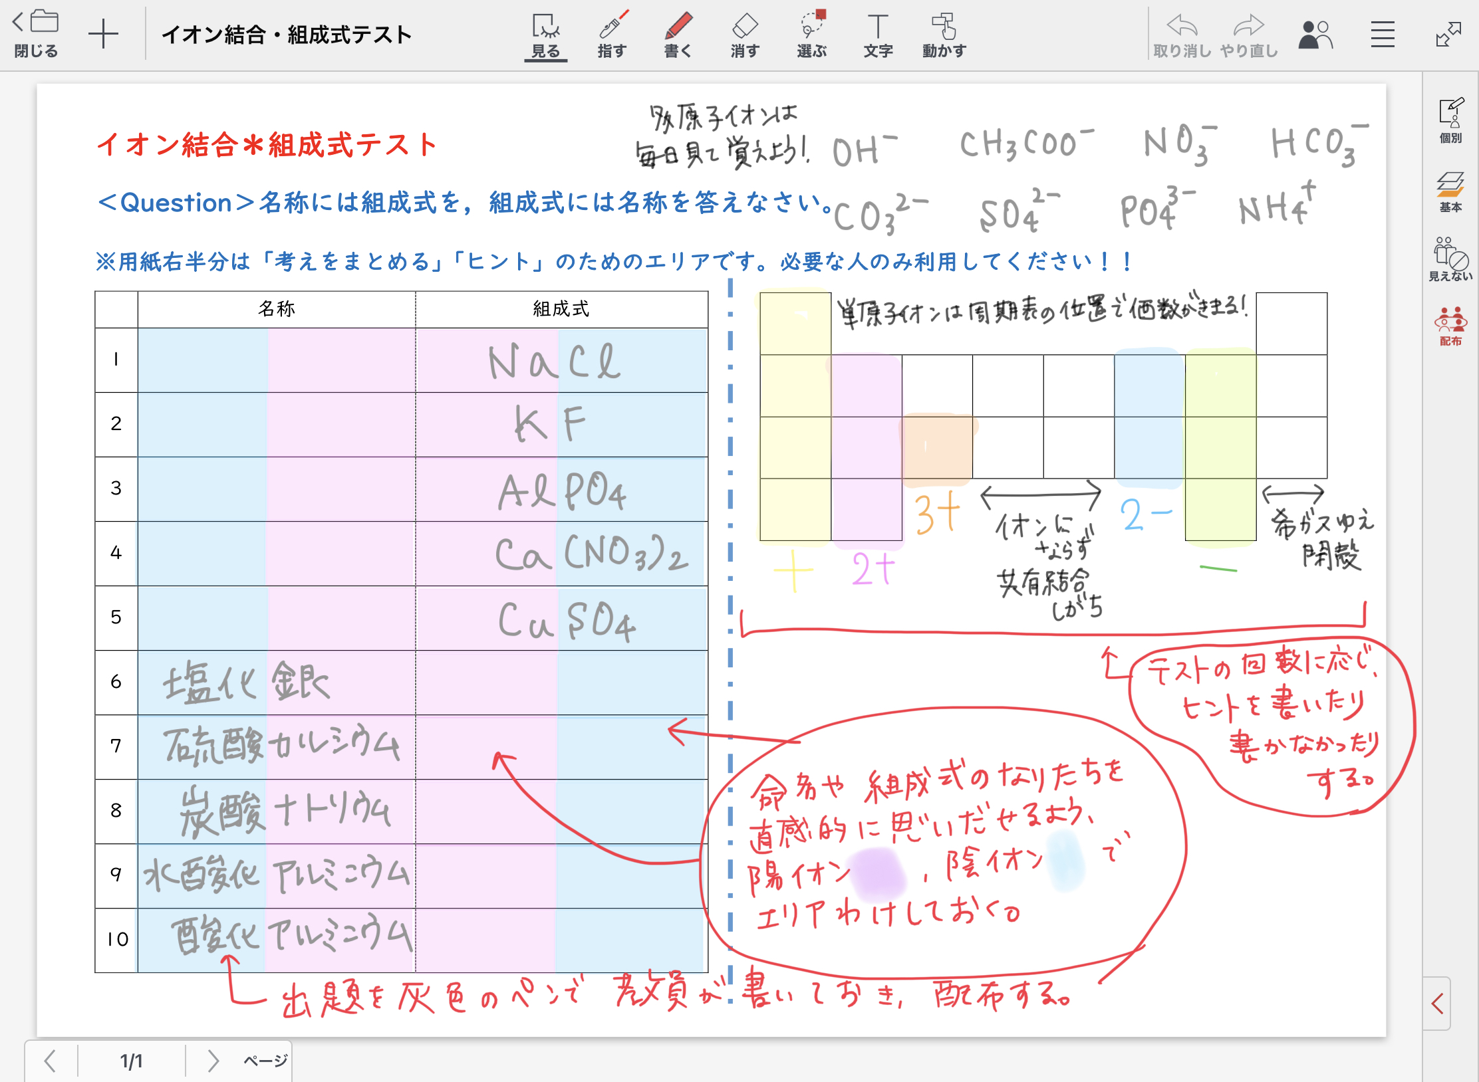Screen dimensions: 1479x1082
Task: Go to previous page with left chevron
Action: click(x=50, y=1061)
